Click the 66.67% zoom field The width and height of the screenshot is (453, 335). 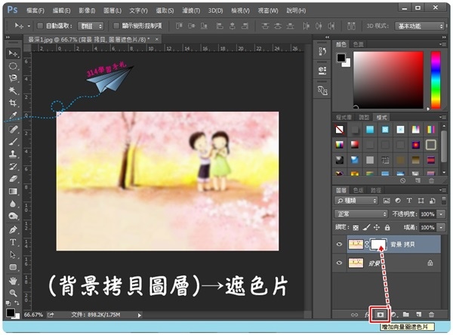pyautogui.click(x=33, y=315)
